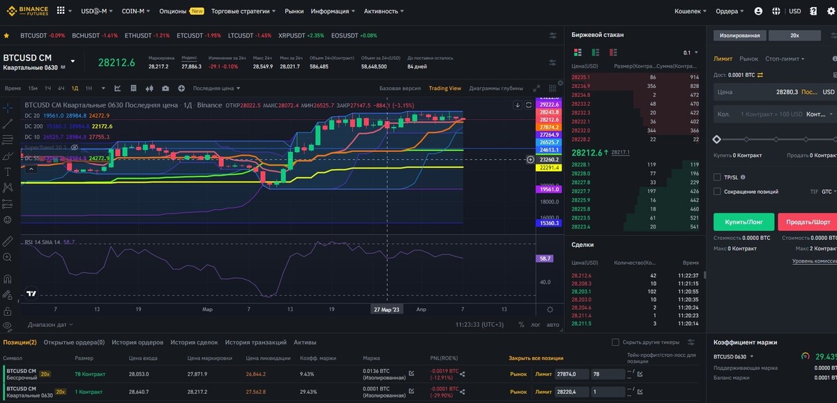Expand the Диапазон дат selector

point(50,325)
